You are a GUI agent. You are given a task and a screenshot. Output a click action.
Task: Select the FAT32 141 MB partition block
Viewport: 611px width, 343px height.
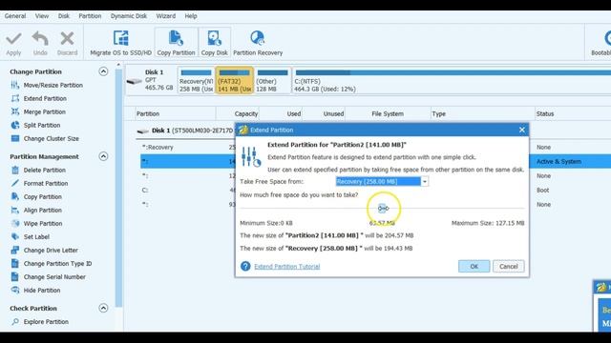(x=234, y=80)
